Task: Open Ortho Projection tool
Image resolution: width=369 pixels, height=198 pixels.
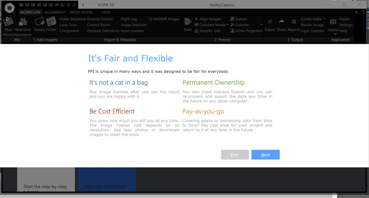Action: click(246, 31)
